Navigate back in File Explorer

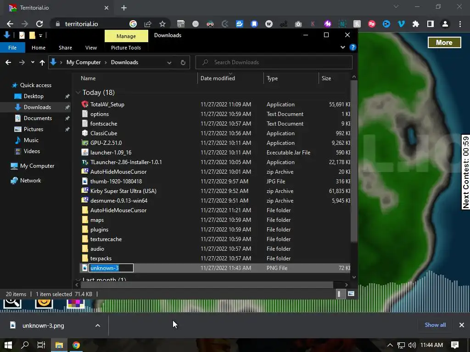coord(8,62)
